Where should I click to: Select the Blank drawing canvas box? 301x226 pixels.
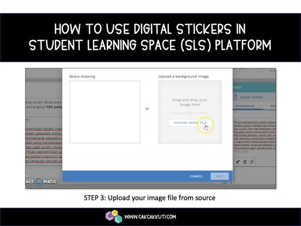click(105, 112)
